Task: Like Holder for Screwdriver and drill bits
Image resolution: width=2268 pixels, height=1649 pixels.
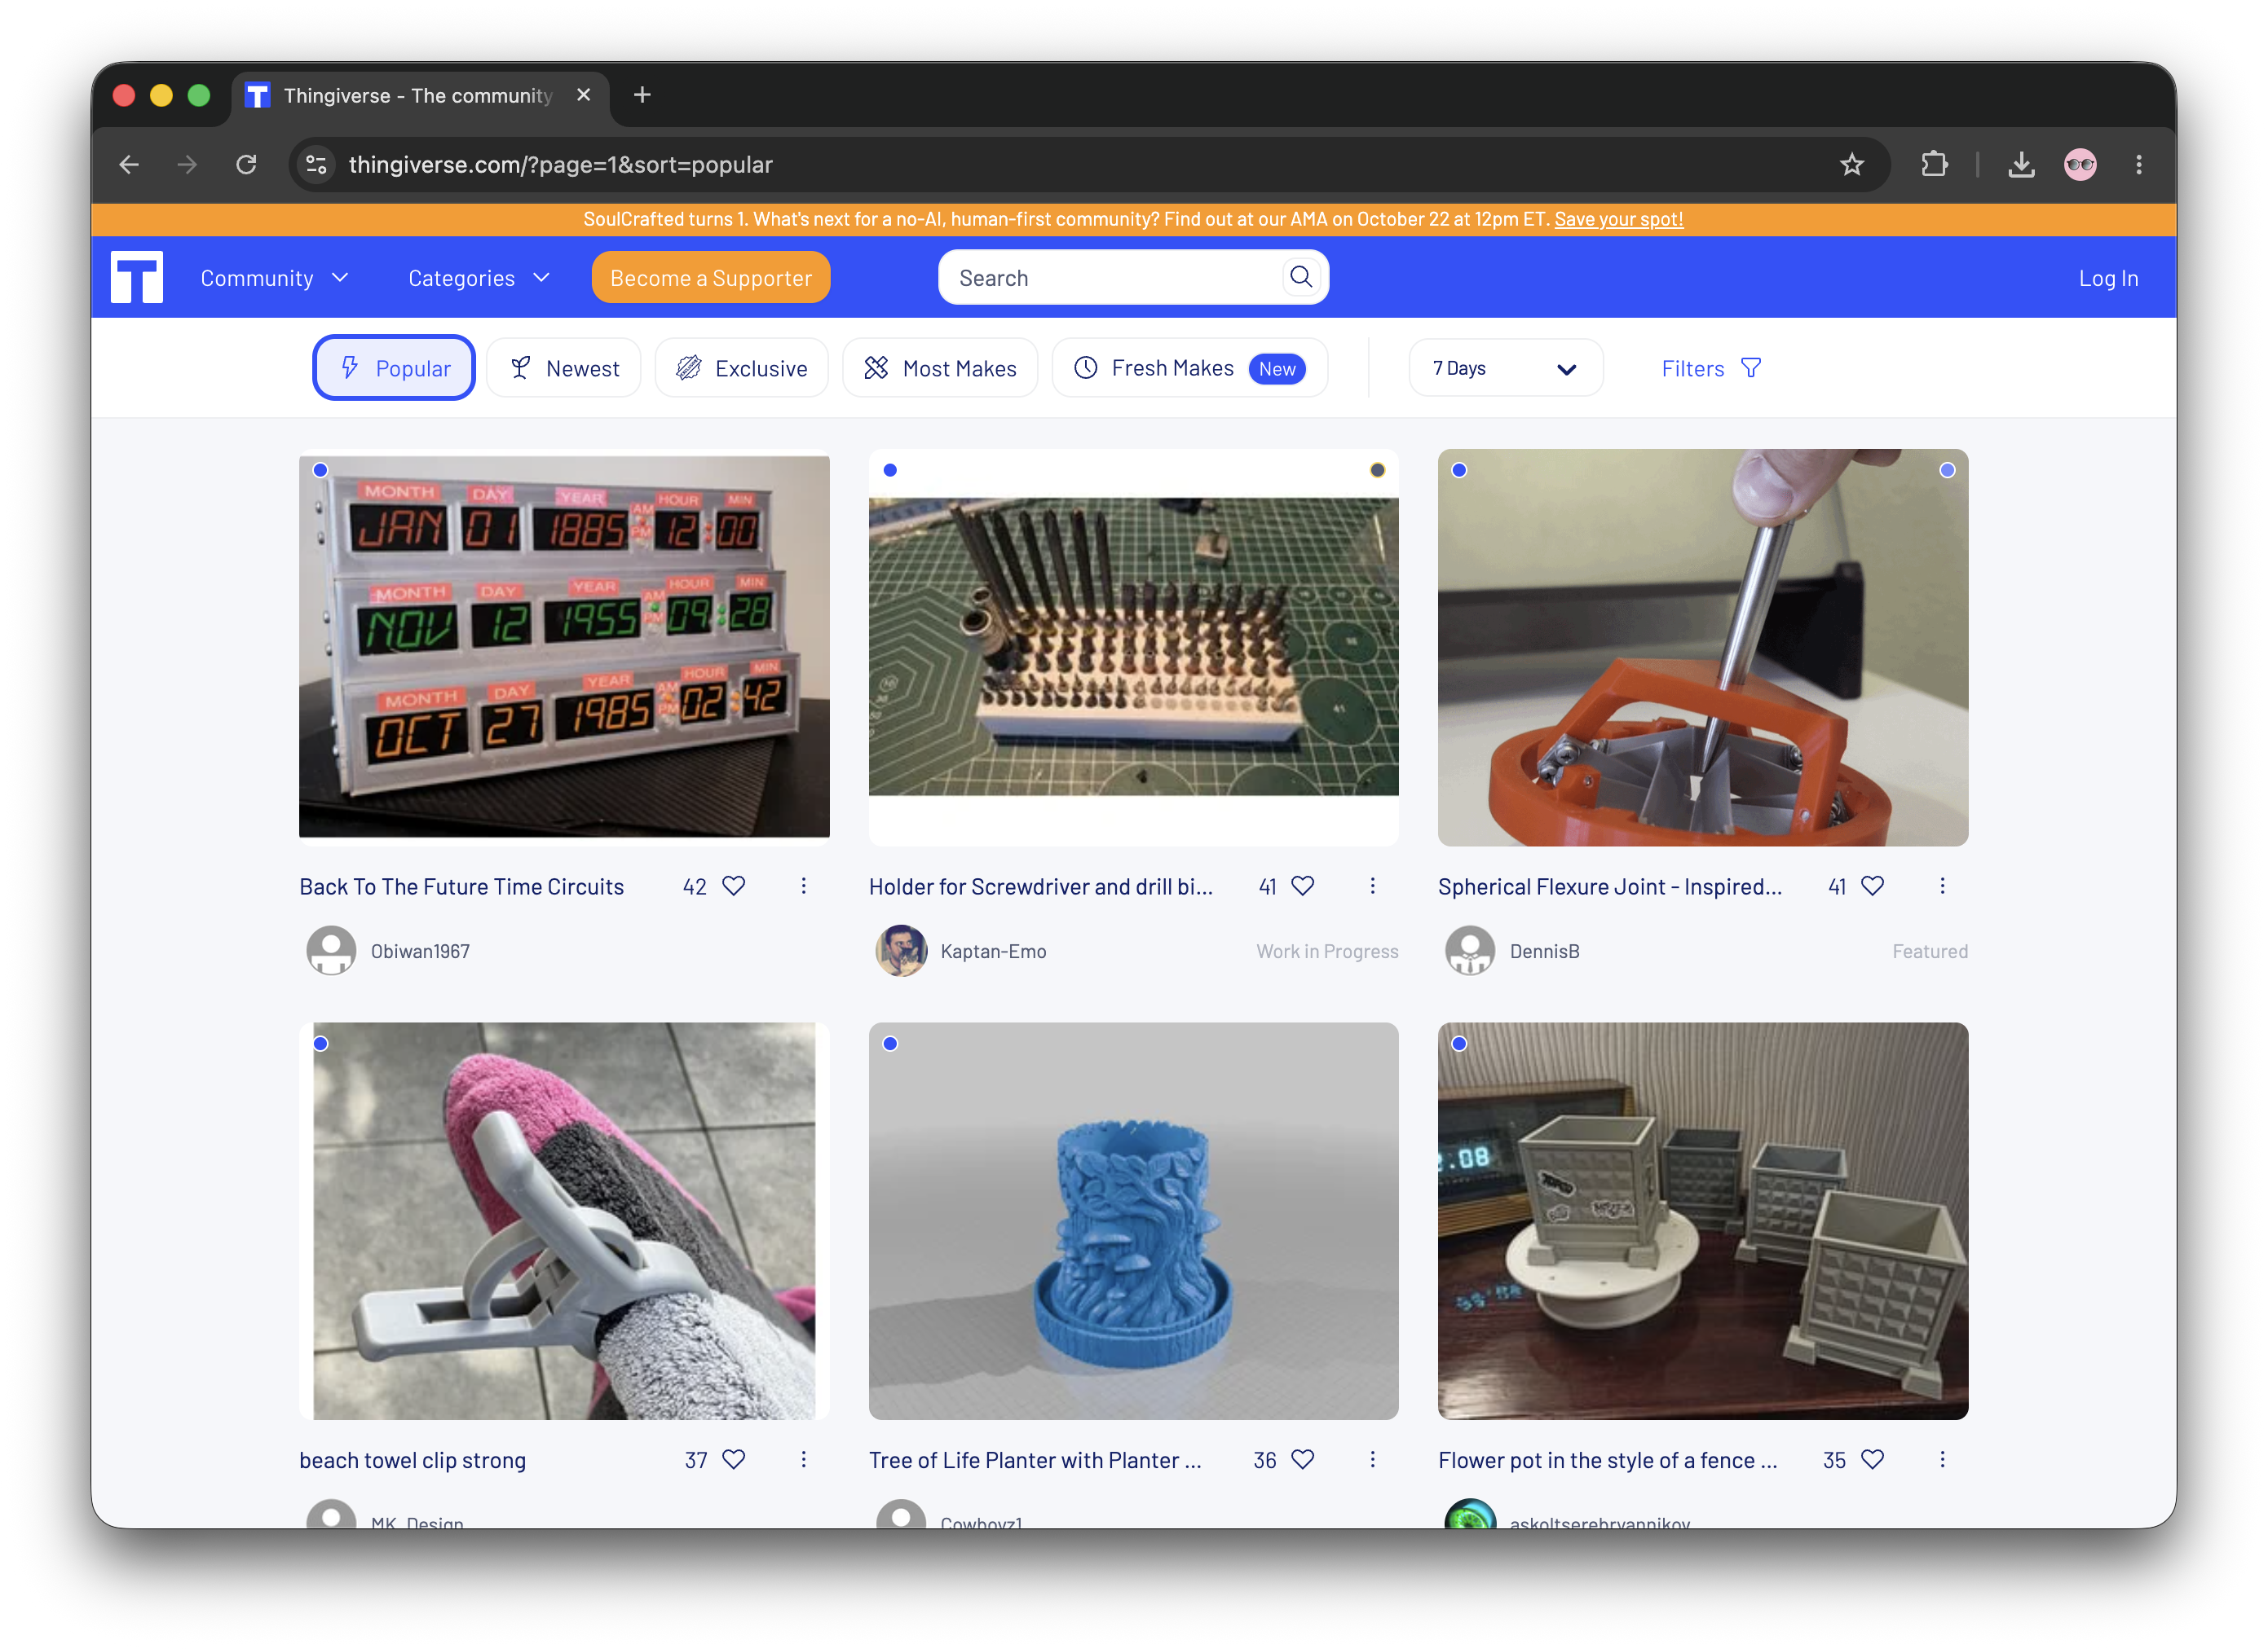Action: click(1303, 886)
